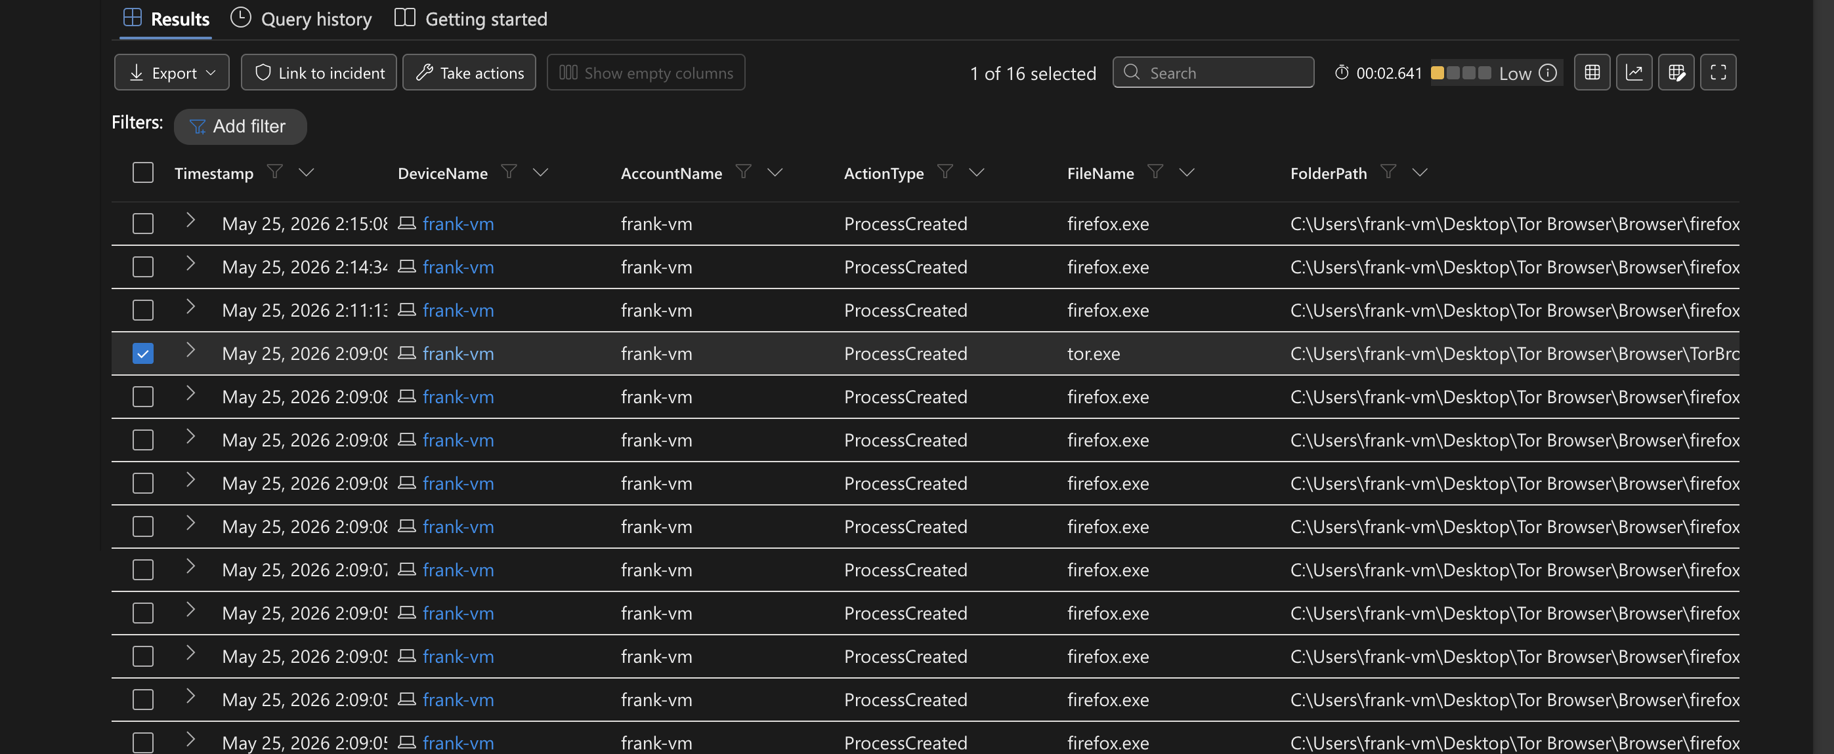Expand the 2:09:07 row details
This screenshot has width=1834, height=754.
[x=190, y=566]
